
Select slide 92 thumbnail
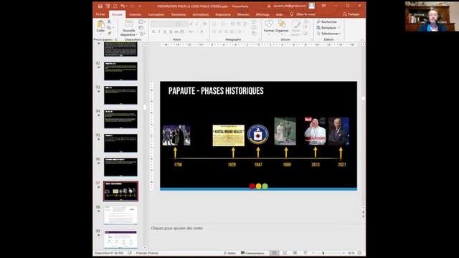coord(120,71)
